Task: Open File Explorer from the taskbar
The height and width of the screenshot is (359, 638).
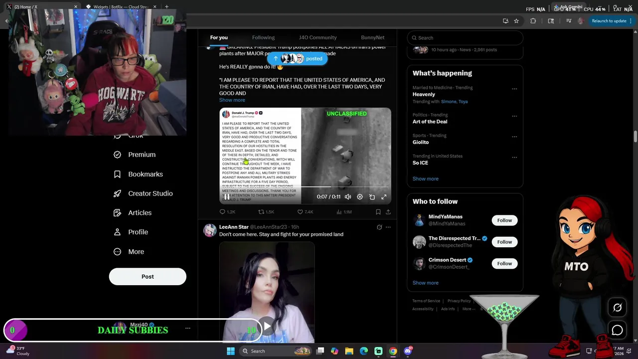Action: (349, 351)
